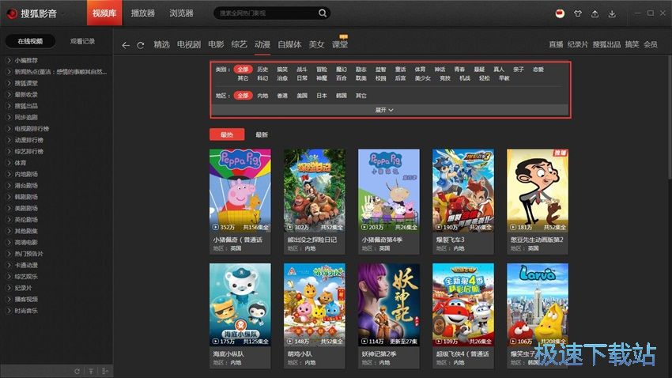Select 全部 in the 类别 filter row
672x378 pixels.
(243, 69)
